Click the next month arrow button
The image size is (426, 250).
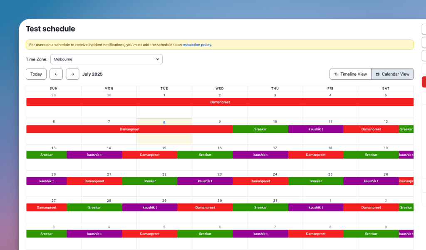72,74
